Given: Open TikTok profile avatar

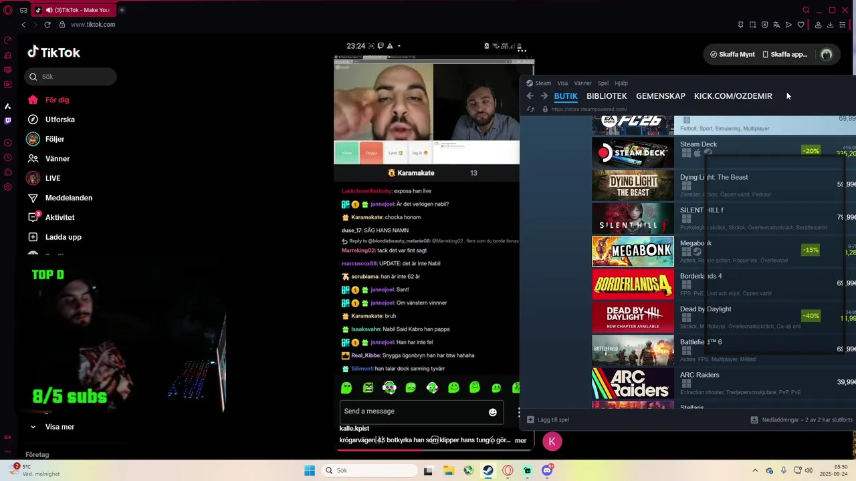Looking at the screenshot, I should pos(827,55).
